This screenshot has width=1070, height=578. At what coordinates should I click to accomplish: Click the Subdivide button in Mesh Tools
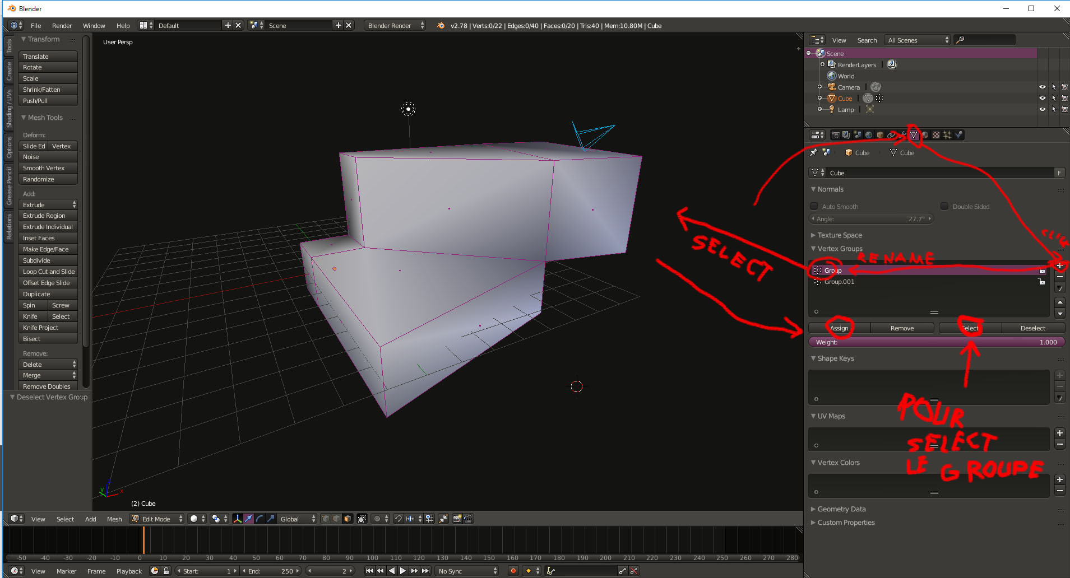point(48,260)
